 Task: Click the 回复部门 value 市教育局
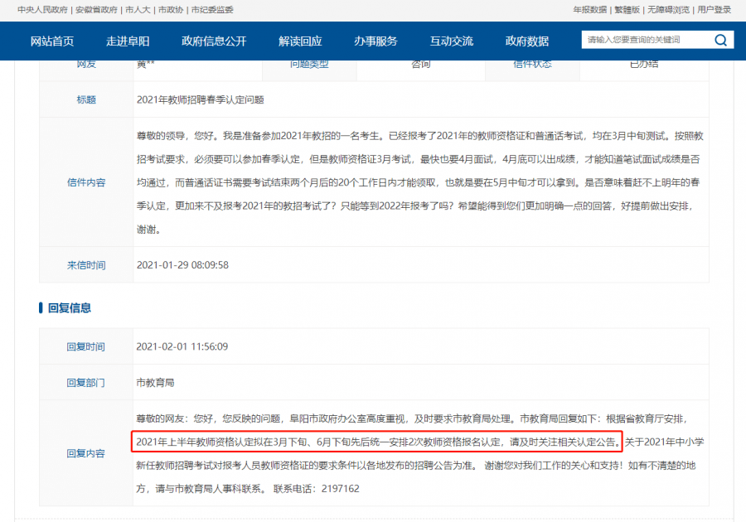pos(155,383)
